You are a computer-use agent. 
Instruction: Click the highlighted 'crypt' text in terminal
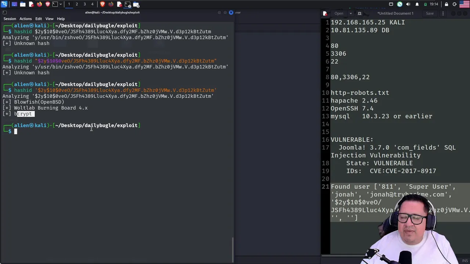[x=25, y=114]
